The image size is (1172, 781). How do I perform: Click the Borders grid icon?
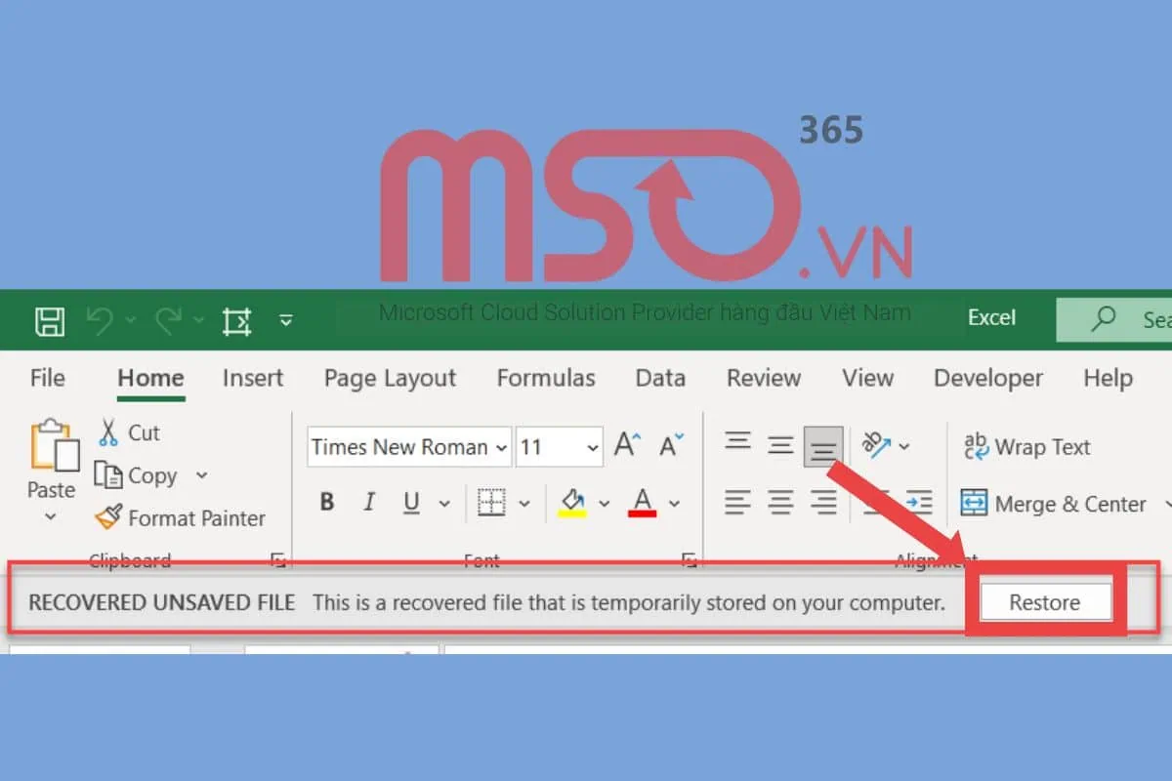(491, 503)
